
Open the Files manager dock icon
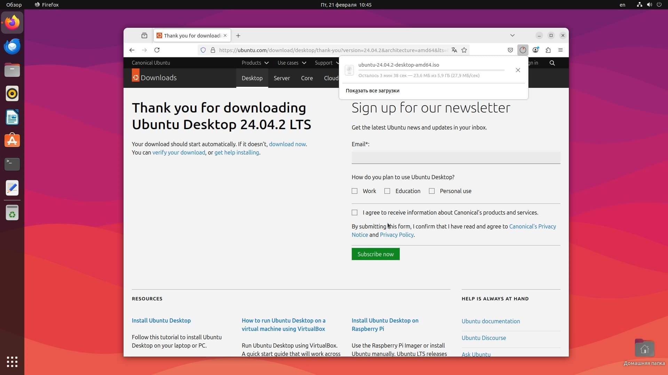[x=12, y=70]
